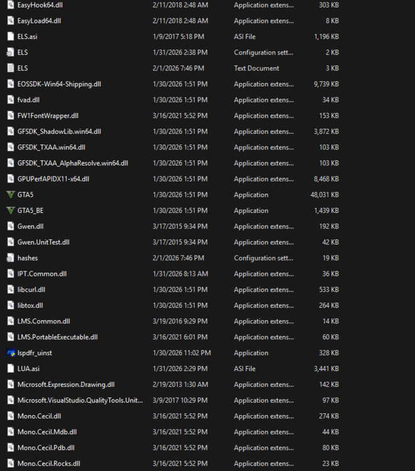Click the date 1/31/2026 8:13 AM
The width and height of the screenshot is (415, 471).
coord(180,274)
